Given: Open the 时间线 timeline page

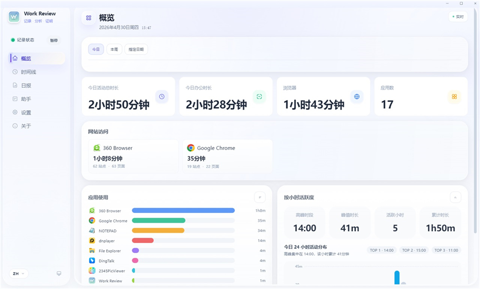Looking at the screenshot, I should (37, 72).
